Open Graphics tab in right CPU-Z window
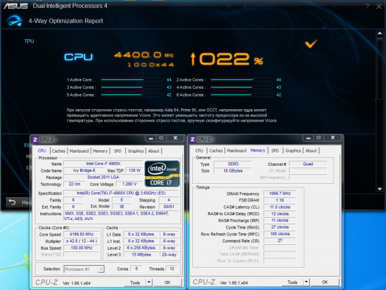This screenshot has width=386, height=290. coord(293,151)
